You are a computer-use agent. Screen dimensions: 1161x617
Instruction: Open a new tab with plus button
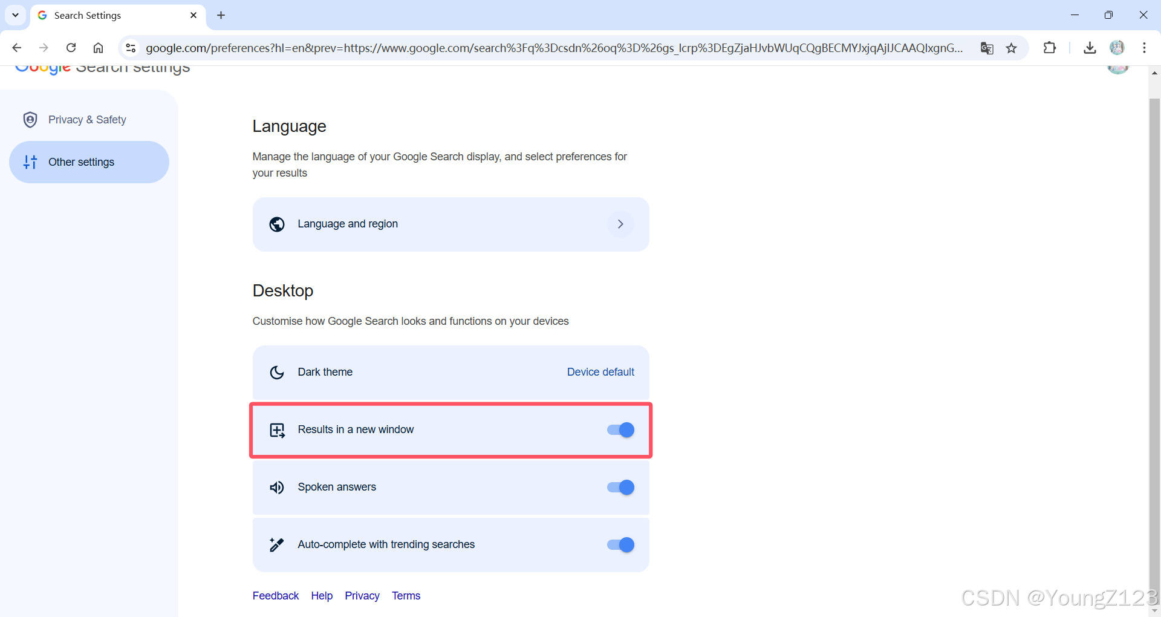click(x=221, y=15)
